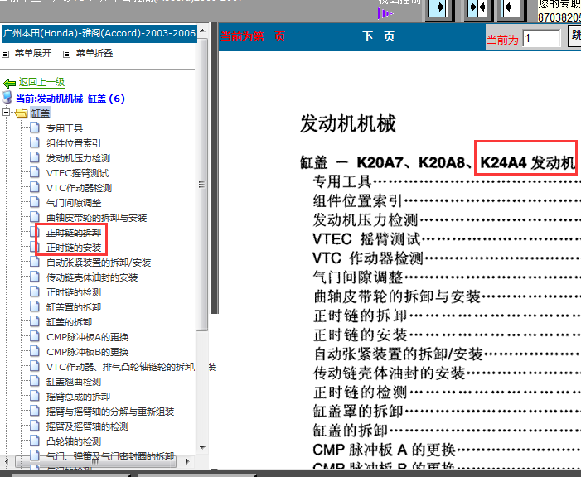Image resolution: width=581 pixels, height=477 pixels.
Task: Open 摇臂与摇臂轴的分解与重新组装 entry
Action: point(110,412)
